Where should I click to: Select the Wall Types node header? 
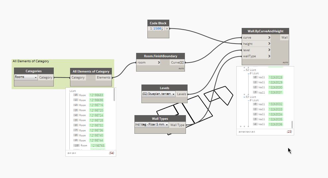point(160,118)
